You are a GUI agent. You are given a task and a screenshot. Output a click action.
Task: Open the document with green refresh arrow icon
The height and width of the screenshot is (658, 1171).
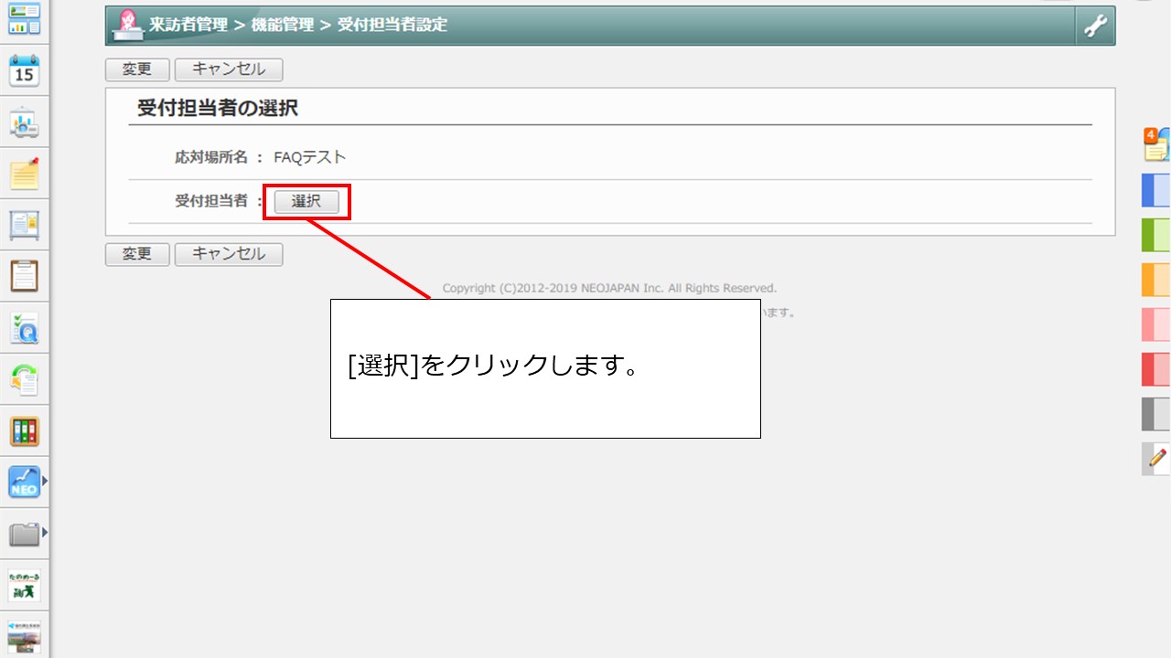point(24,379)
